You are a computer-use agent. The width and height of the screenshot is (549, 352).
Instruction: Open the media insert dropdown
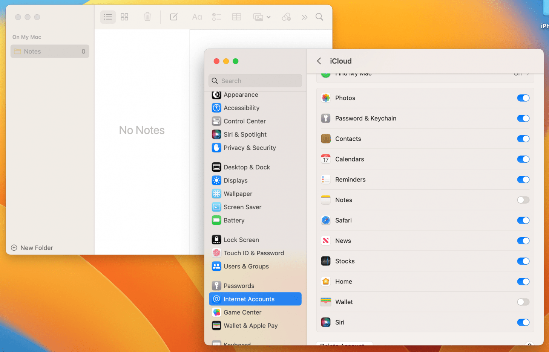pyautogui.click(x=262, y=17)
